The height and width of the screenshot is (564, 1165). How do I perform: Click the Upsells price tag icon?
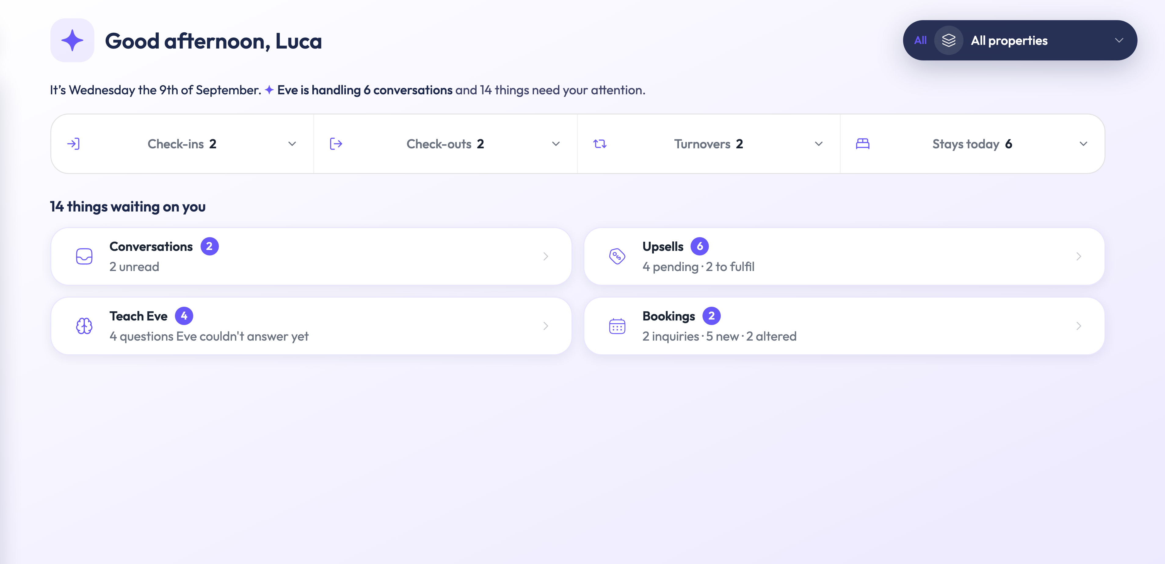pos(617,256)
